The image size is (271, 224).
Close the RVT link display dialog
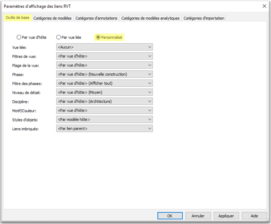[264, 6]
